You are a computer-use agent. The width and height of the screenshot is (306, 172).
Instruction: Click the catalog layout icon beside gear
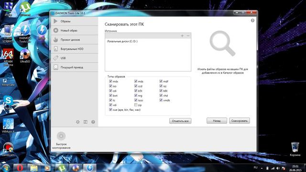86,122
